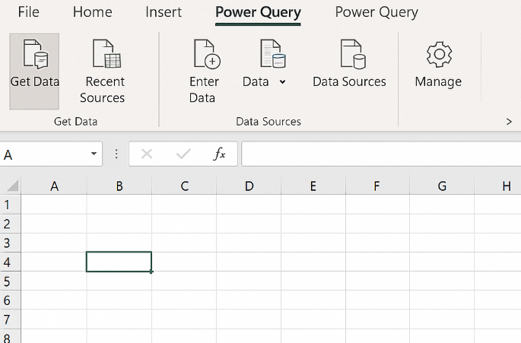
Task: Select the second, non-underlined Power Query tab
Action: 376,13
